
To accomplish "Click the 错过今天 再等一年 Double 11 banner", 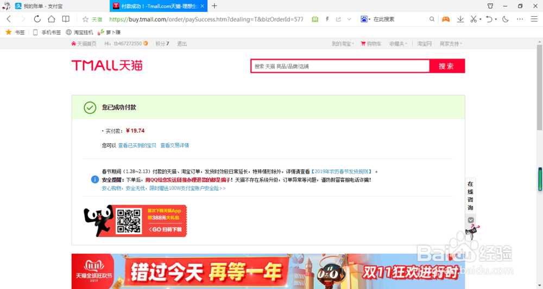I will (x=268, y=271).
